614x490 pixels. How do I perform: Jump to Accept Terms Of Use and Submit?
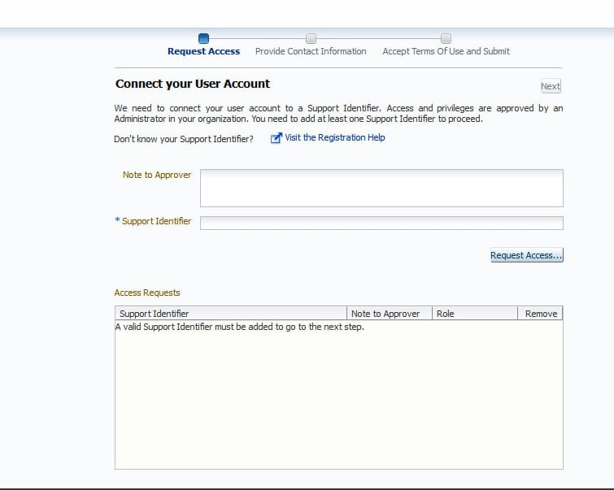446,51
